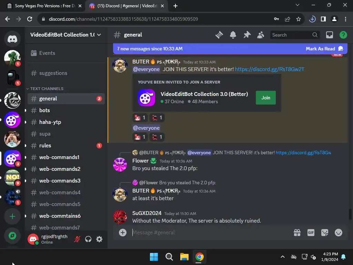Show hidden system tray icons chevron
The width and height of the screenshot is (353, 265).
tap(283, 257)
